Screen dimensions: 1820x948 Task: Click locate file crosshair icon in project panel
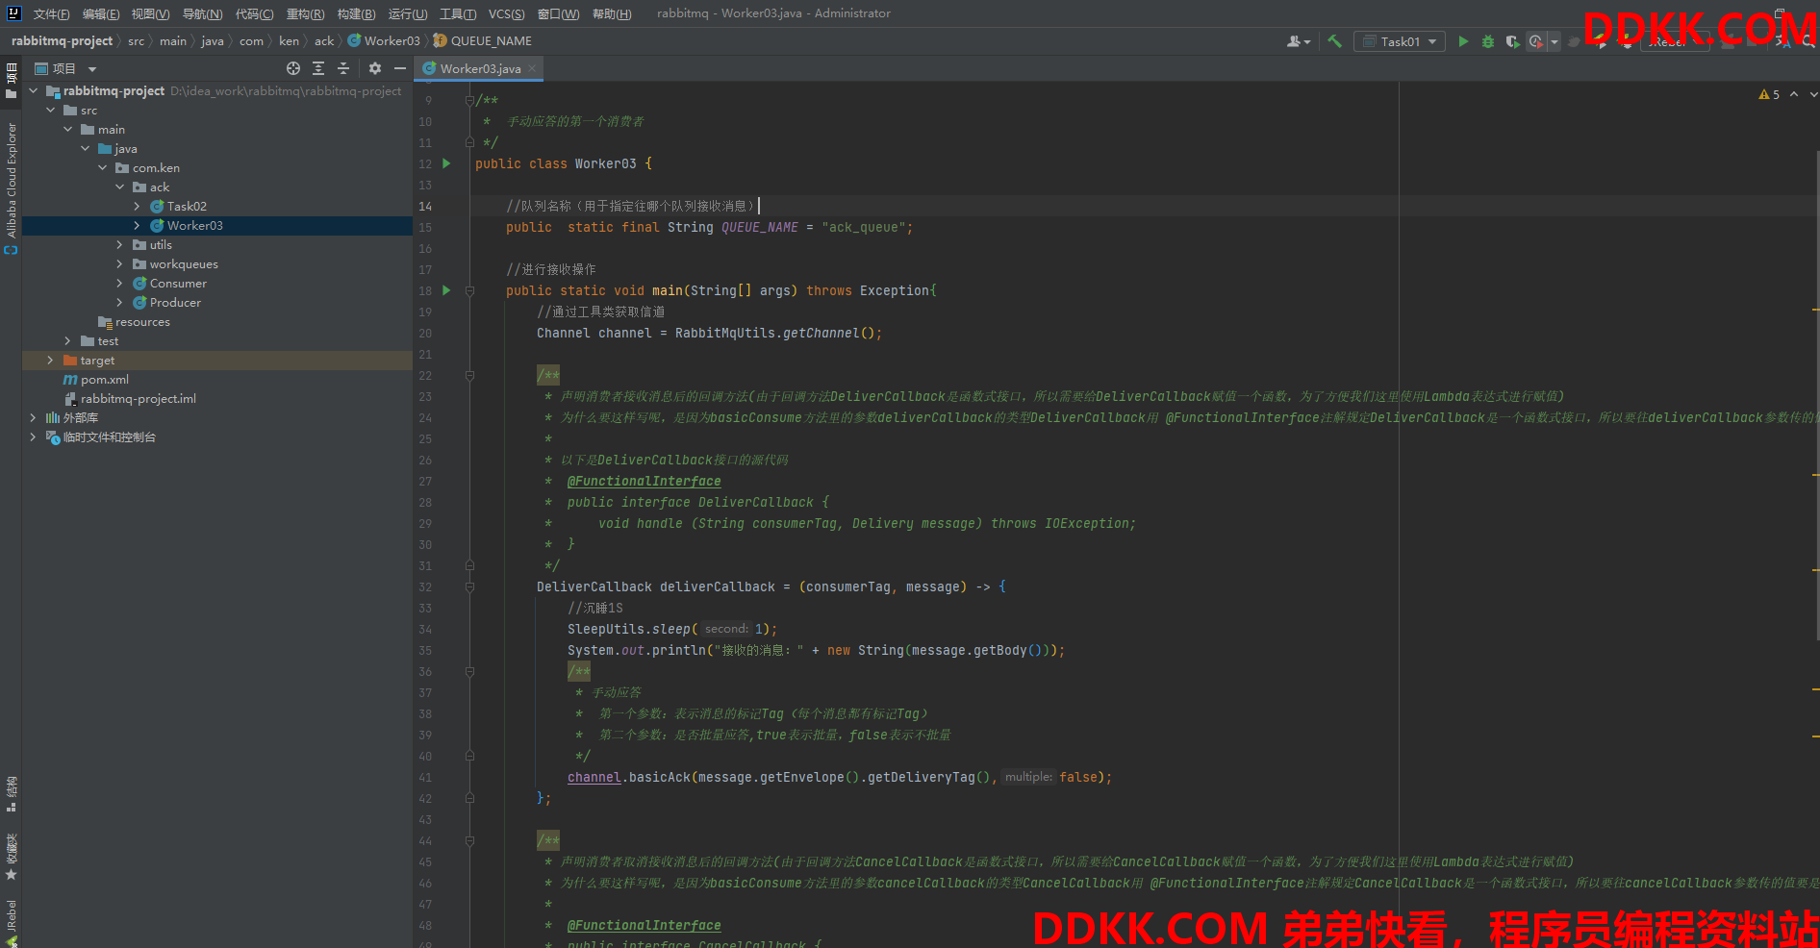pos(293,68)
